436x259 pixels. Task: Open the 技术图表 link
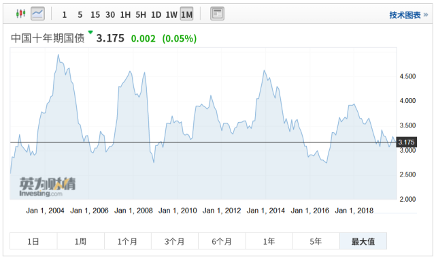pos(409,15)
